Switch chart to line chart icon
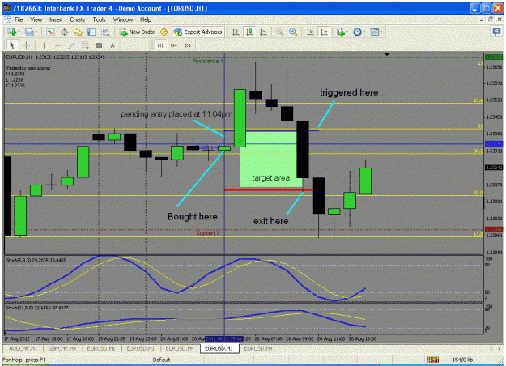 click(264, 32)
